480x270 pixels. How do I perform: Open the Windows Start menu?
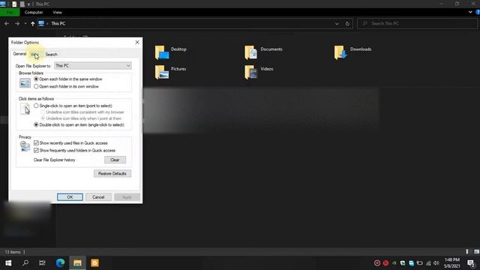click(8, 263)
